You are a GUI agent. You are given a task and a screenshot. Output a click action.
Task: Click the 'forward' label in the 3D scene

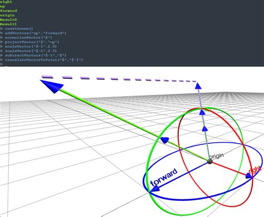[x=164, y=177]
